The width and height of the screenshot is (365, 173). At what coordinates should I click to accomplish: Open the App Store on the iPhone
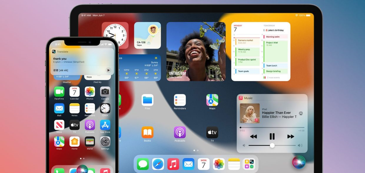105,125
